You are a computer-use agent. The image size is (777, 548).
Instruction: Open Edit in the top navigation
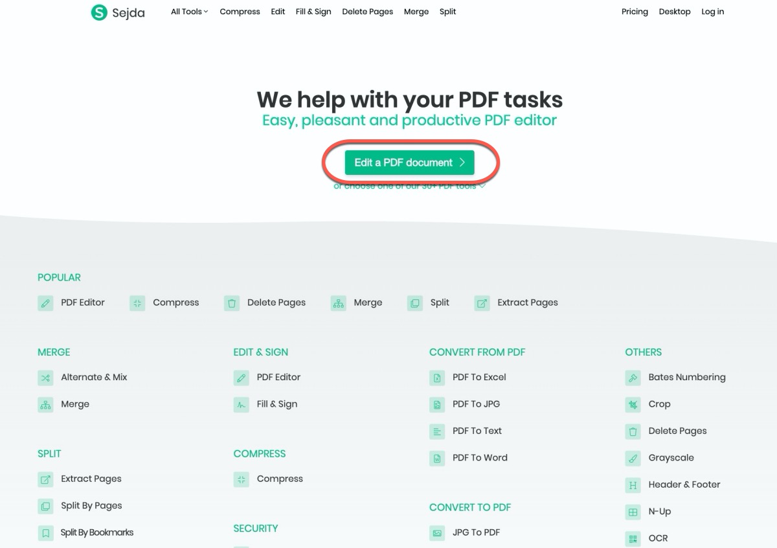tap(278, 12)
